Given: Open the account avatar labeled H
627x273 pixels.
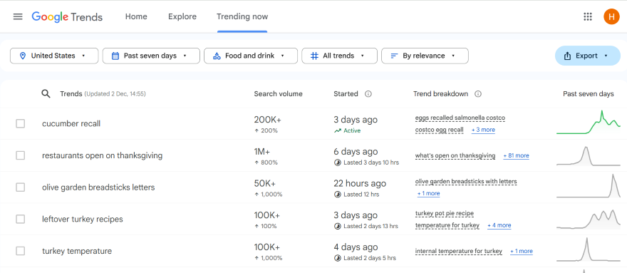Looking at the screenshot, I should click(611, 16).
